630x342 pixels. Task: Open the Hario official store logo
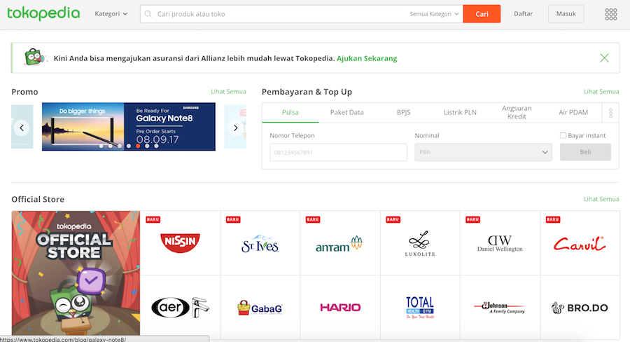(339, 307)
